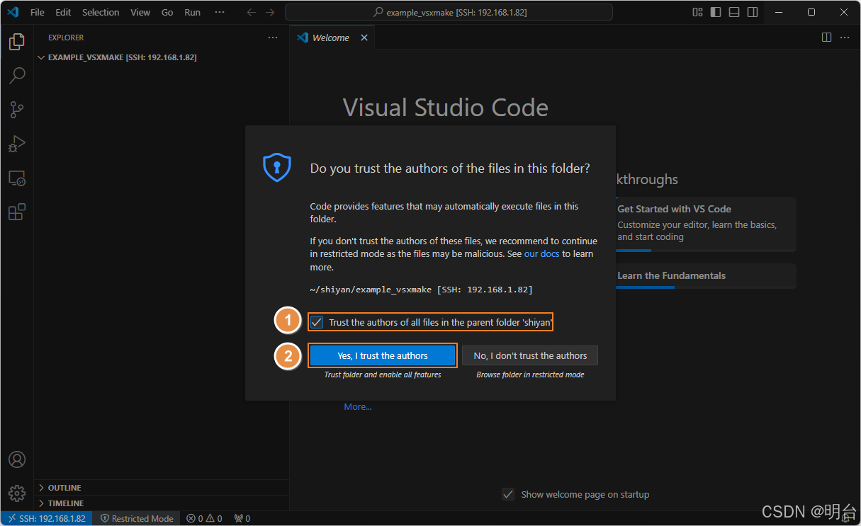Click the EXPLORER panel title
861x526 pixels.
(x=66, y=38)
